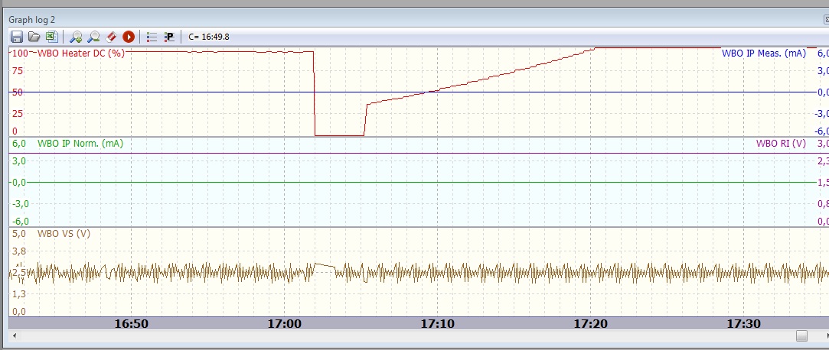Click the WBO IP Meas. (mA) label
829x350 pixels.
click(763, 53)
